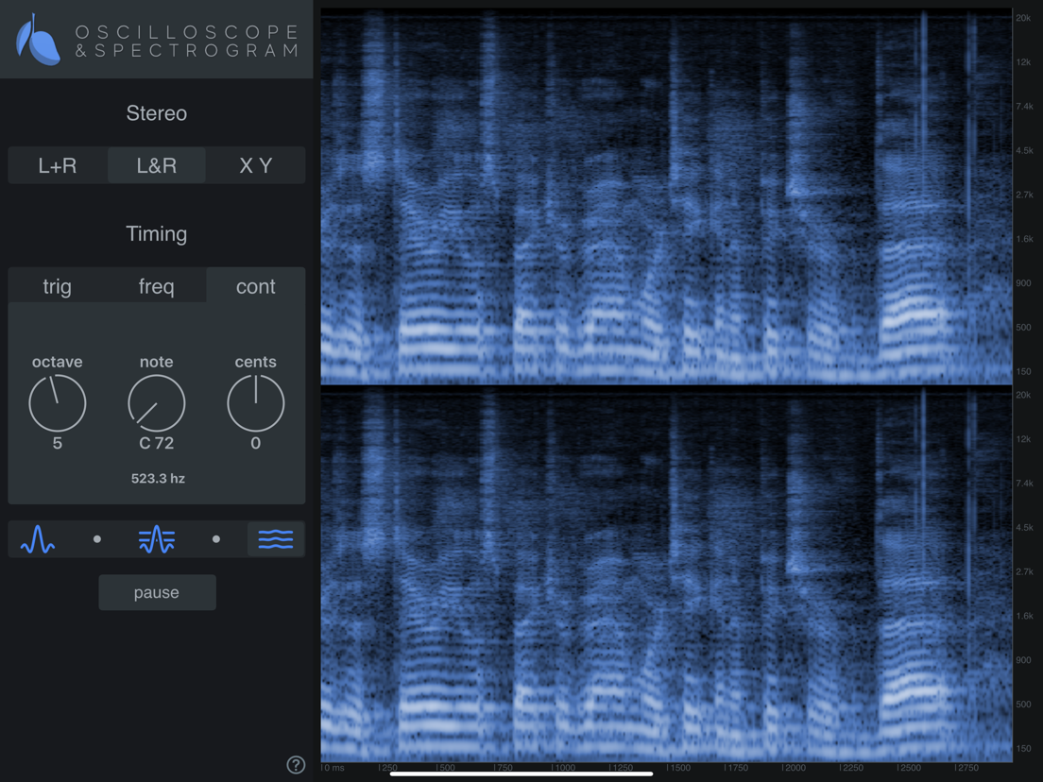Select the combined waveform-spectrum view icon
This screenshot has width=1043, height=782.
(156, 539)
